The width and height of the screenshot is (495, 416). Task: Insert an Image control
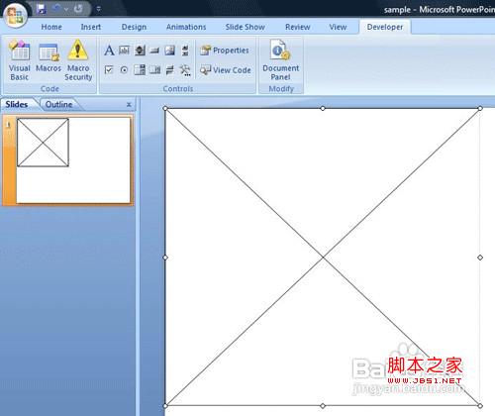click(170, 51)
